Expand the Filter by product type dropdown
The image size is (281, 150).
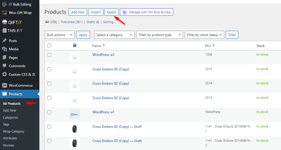click(160, 35)
